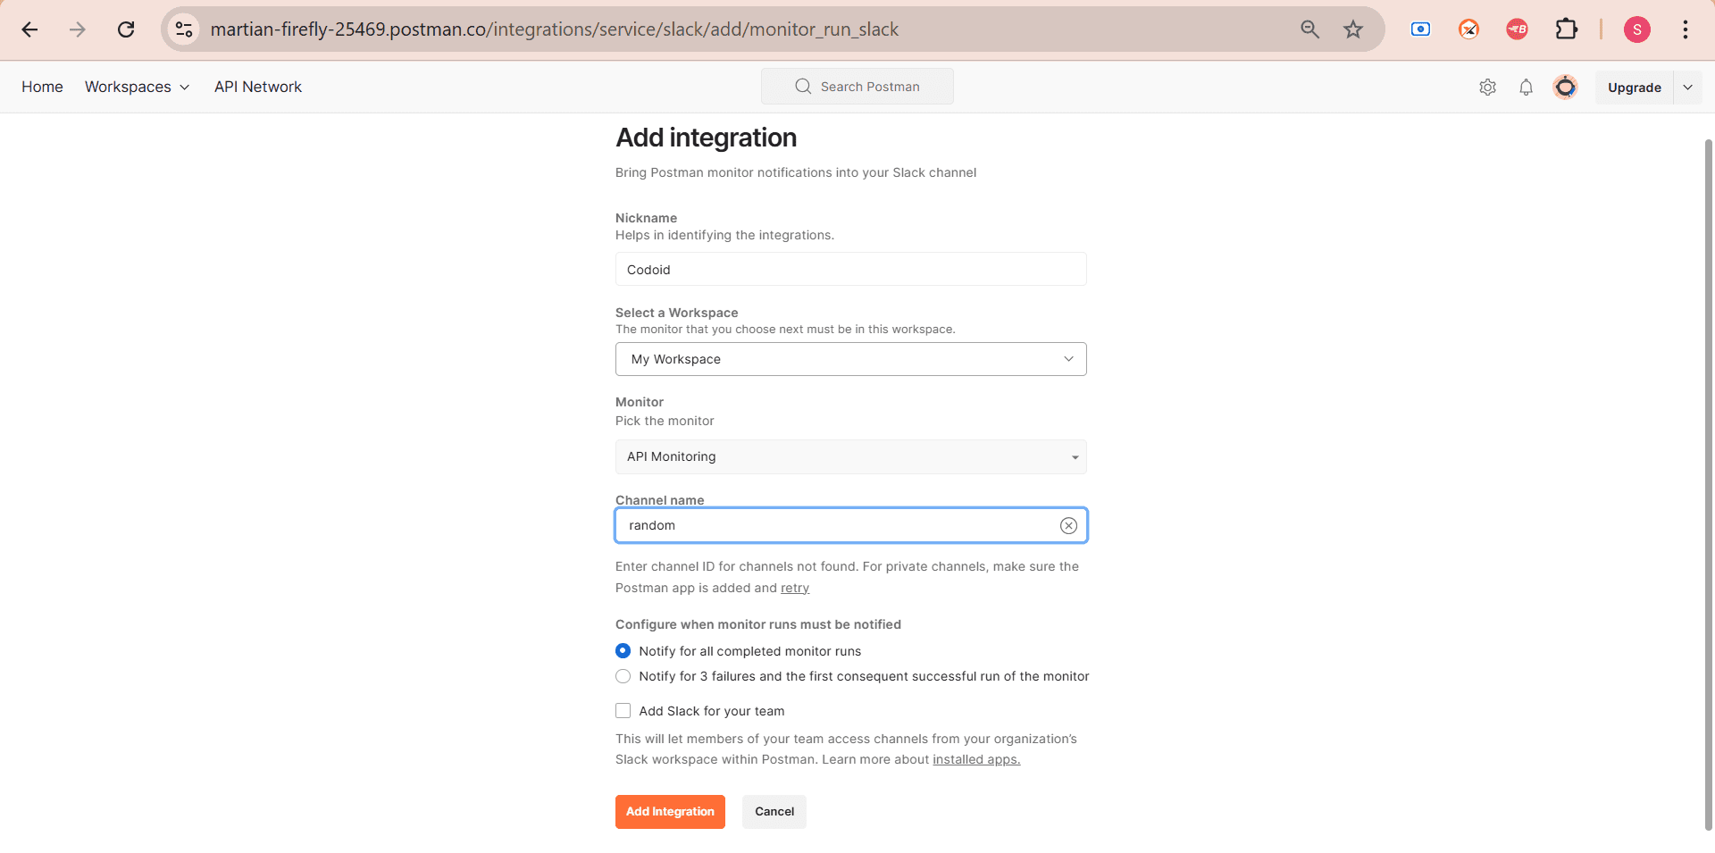This screenshot has width=1715, height=853.
Task: Open Postman settings gear icon
Action: coord(1487,87)
